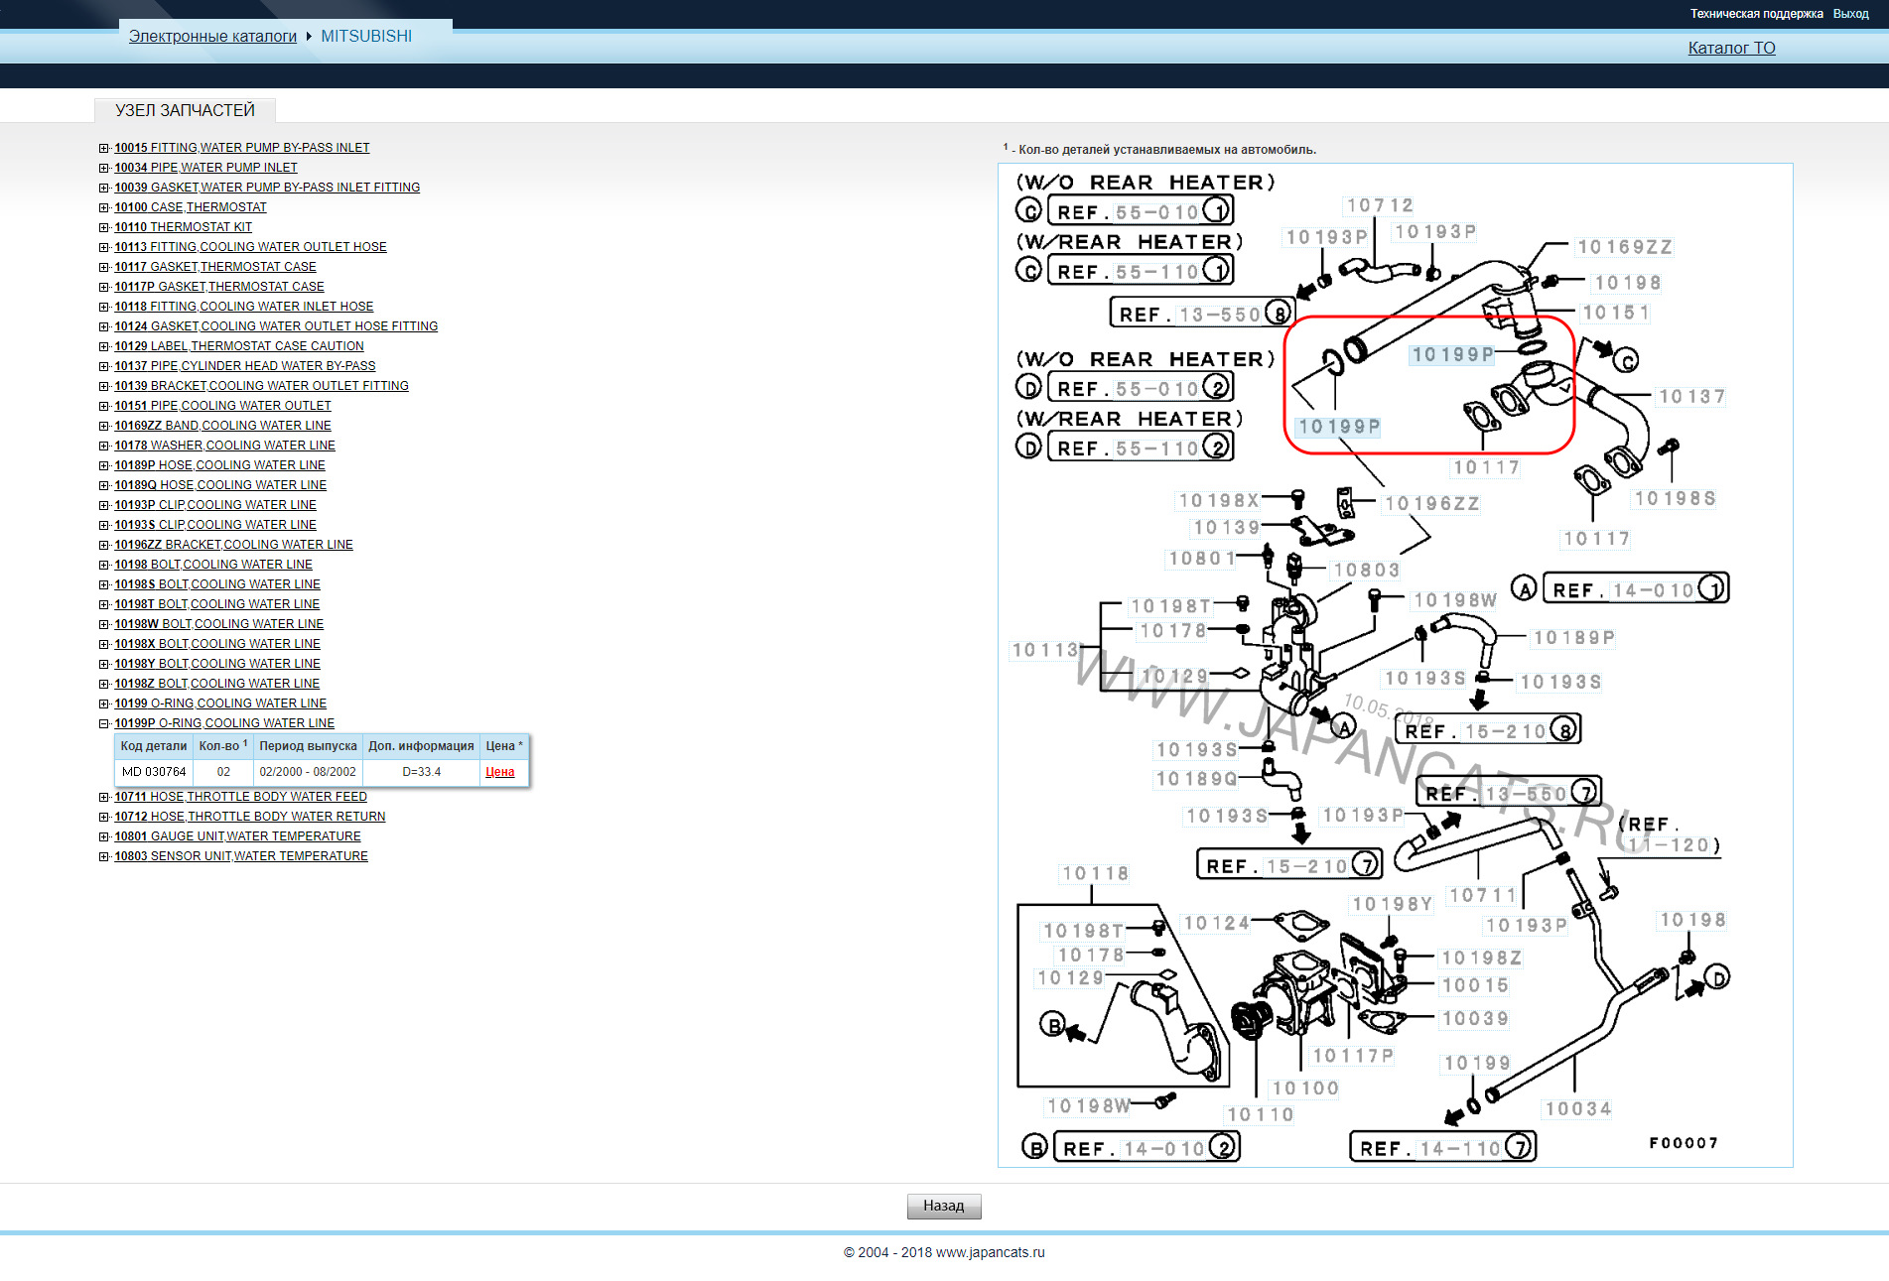Open the 10117P GASKET,THERMOSTAT CASE link

(219, 287)
